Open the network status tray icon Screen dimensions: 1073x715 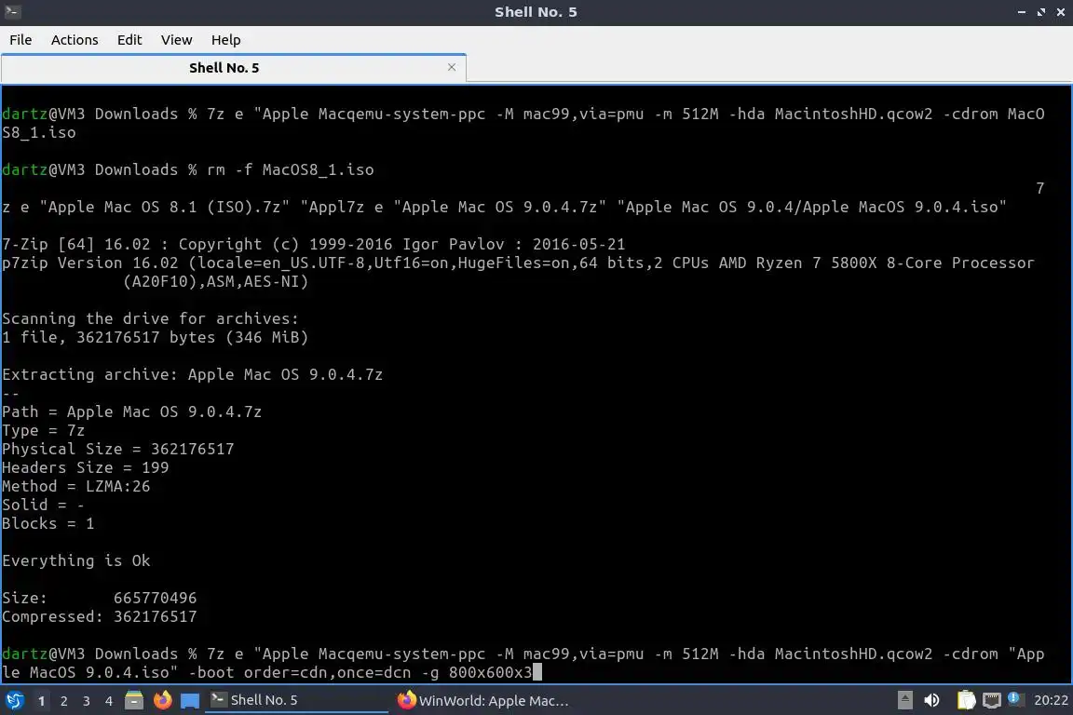(x=992, y=700)
